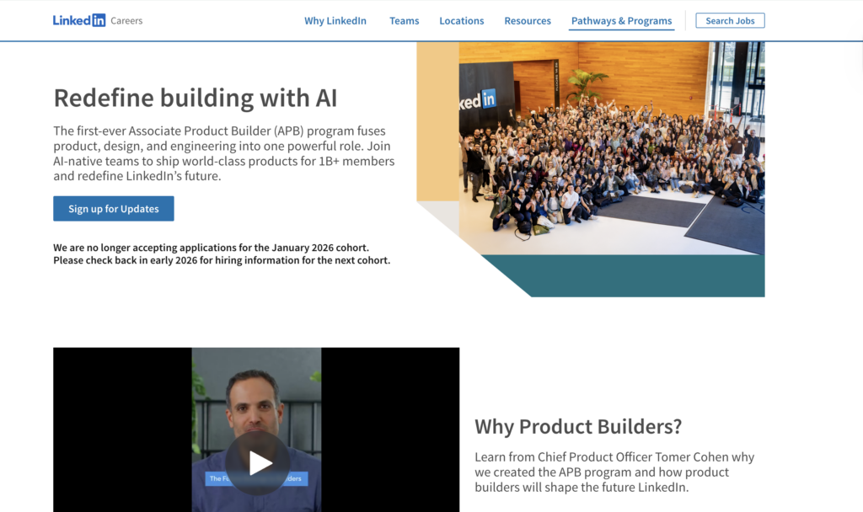Click the Redefine building with AI heading
Screen dimensions: 863x512
[x=195, y=98]
